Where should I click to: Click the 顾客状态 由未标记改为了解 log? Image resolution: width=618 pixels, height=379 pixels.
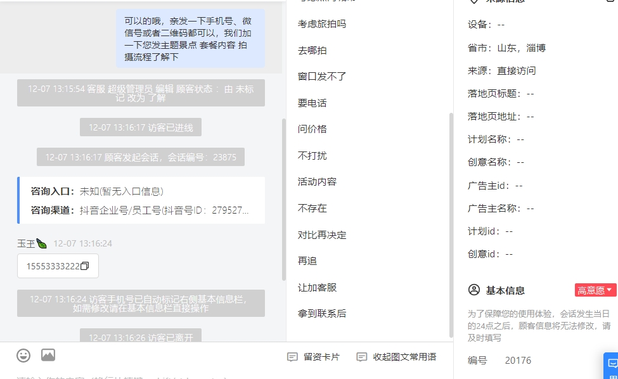pos(141,93)
